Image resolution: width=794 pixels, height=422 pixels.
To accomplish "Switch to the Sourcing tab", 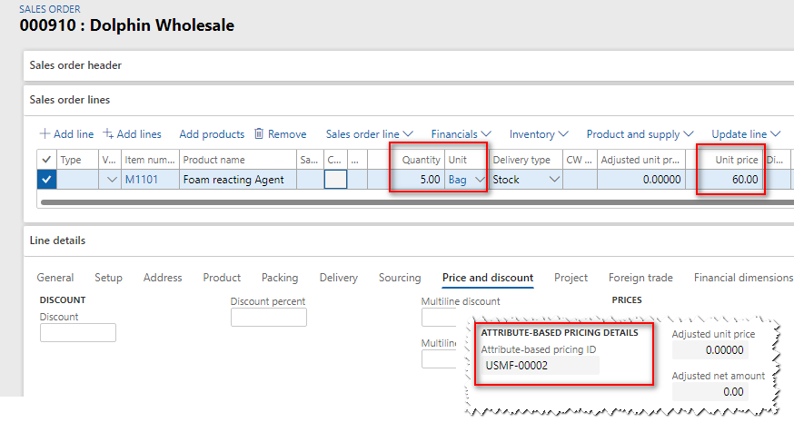I will [400, 278].
